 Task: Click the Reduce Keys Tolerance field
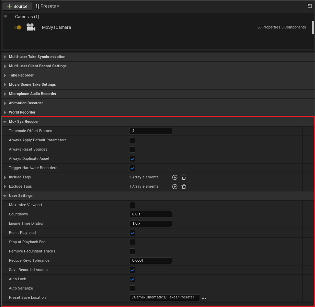150,261
